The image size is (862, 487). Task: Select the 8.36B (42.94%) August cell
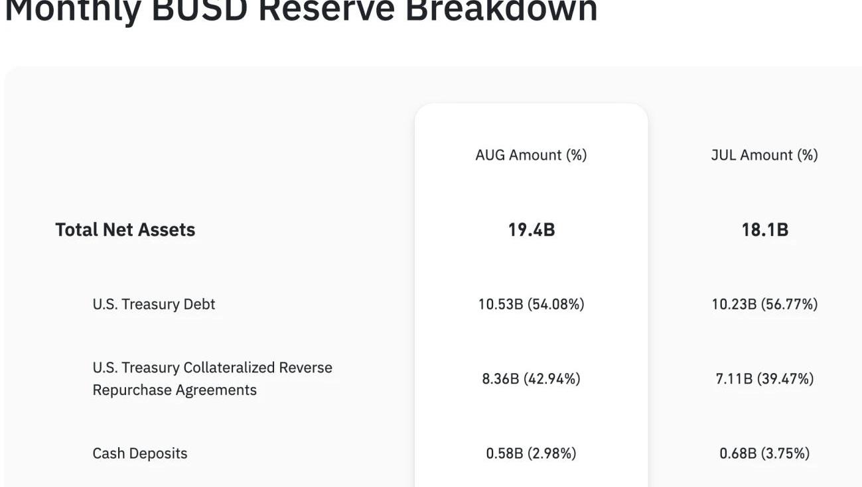click(531, 379)
